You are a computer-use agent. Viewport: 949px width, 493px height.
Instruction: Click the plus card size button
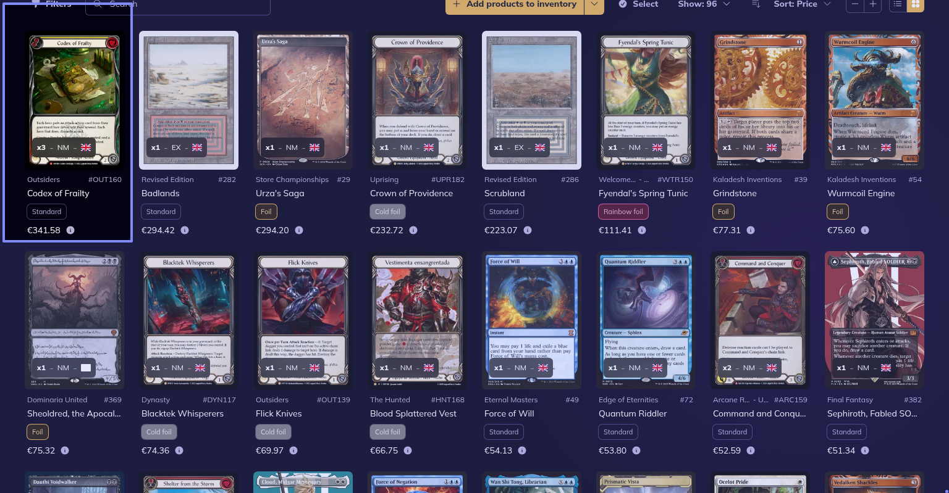click(872, 5)
